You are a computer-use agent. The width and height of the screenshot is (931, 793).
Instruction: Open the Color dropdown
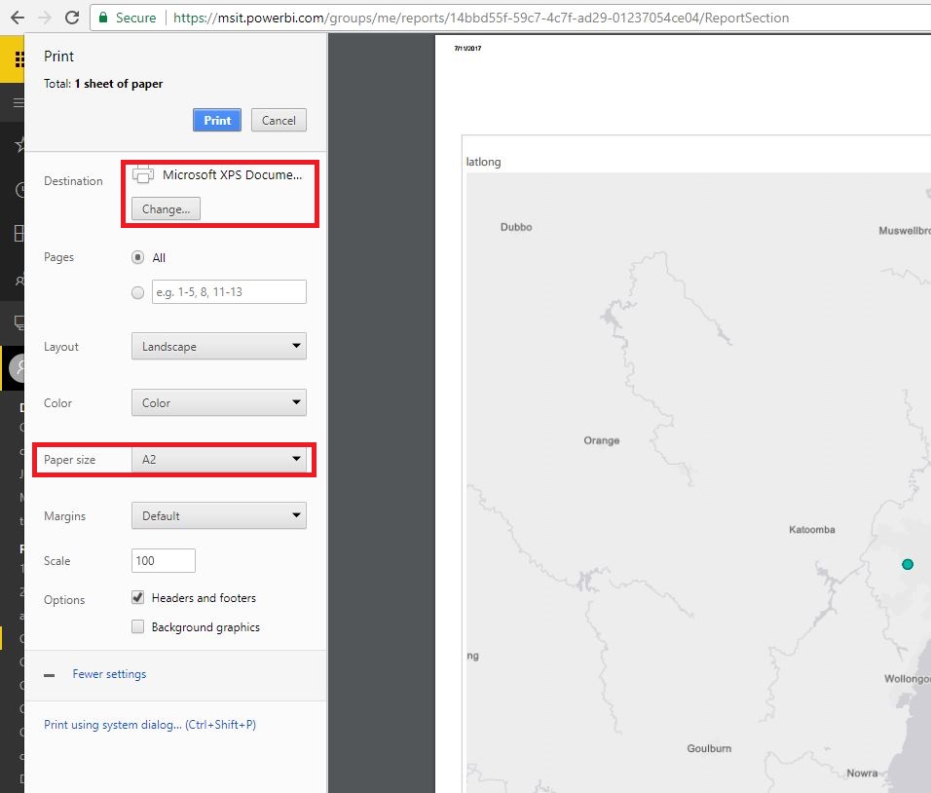pos(219,402)
